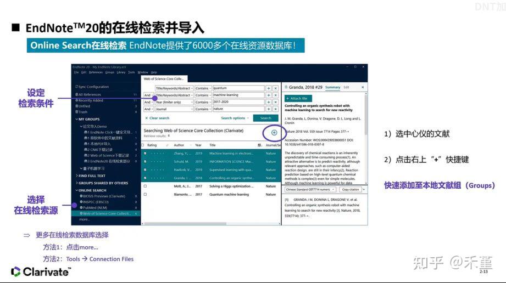Add row after the 'quantum' field
Viewport: 506px width, 283px height.
coord(269,88)
